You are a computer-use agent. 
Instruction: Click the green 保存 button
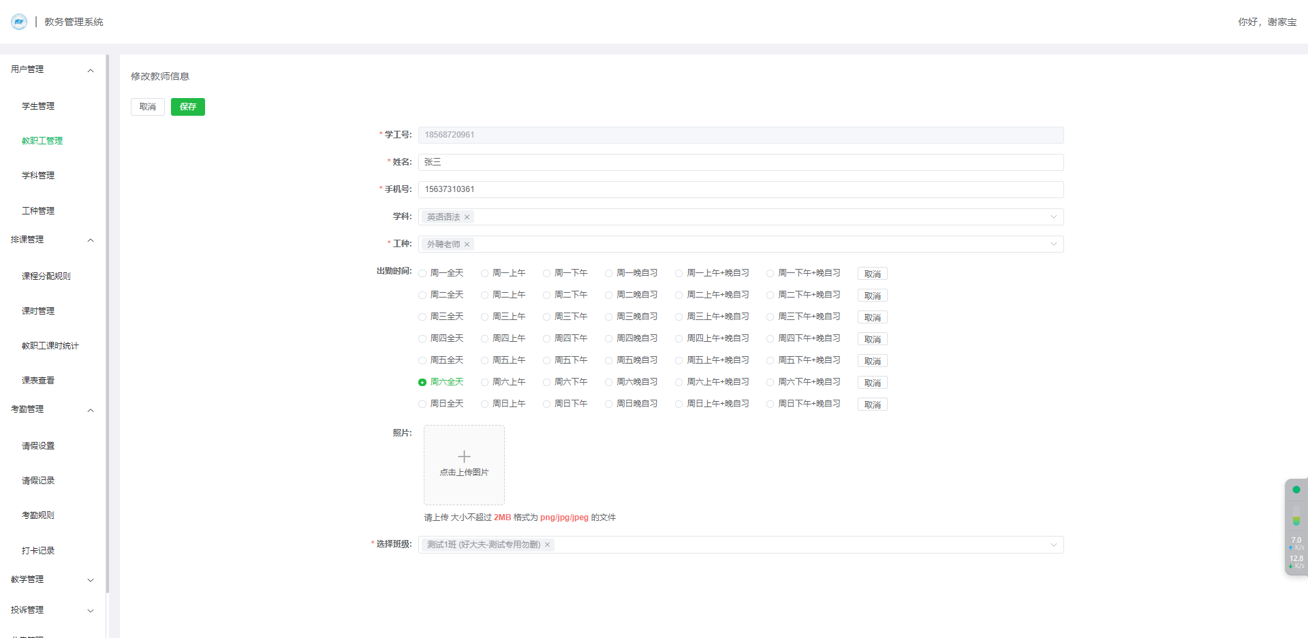188,107
